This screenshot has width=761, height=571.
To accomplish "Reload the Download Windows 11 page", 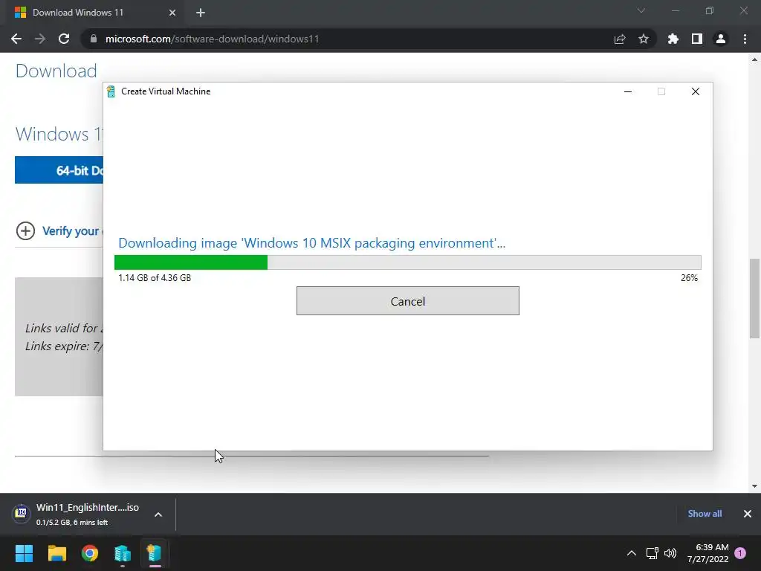I will [x=64, y=39].
